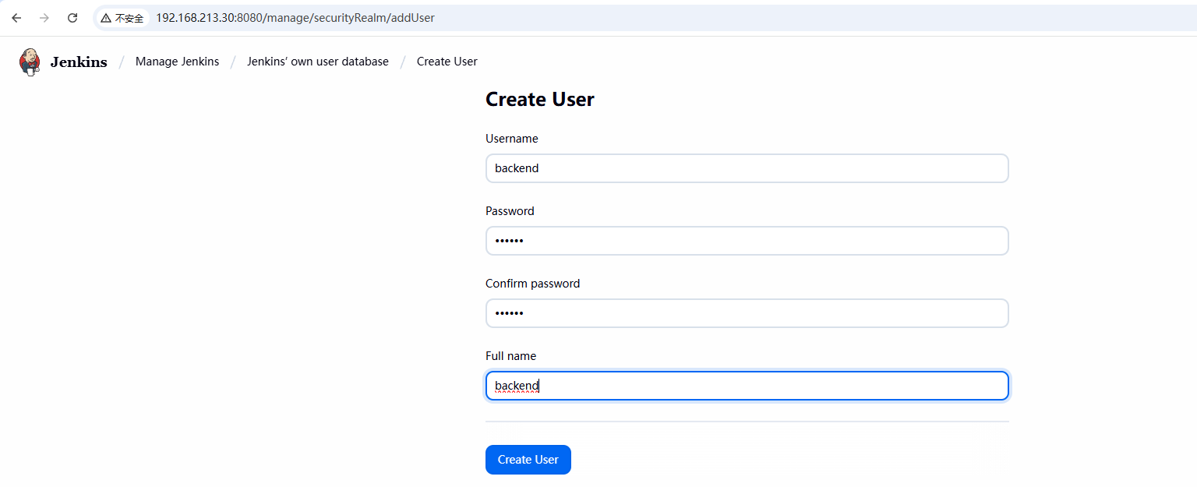
Task: Click the Jenkins butler logo
Action: pyautogui.click(x=30, y=62)
